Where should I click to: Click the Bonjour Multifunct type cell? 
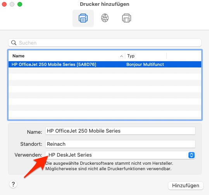[x=145, y=64]
